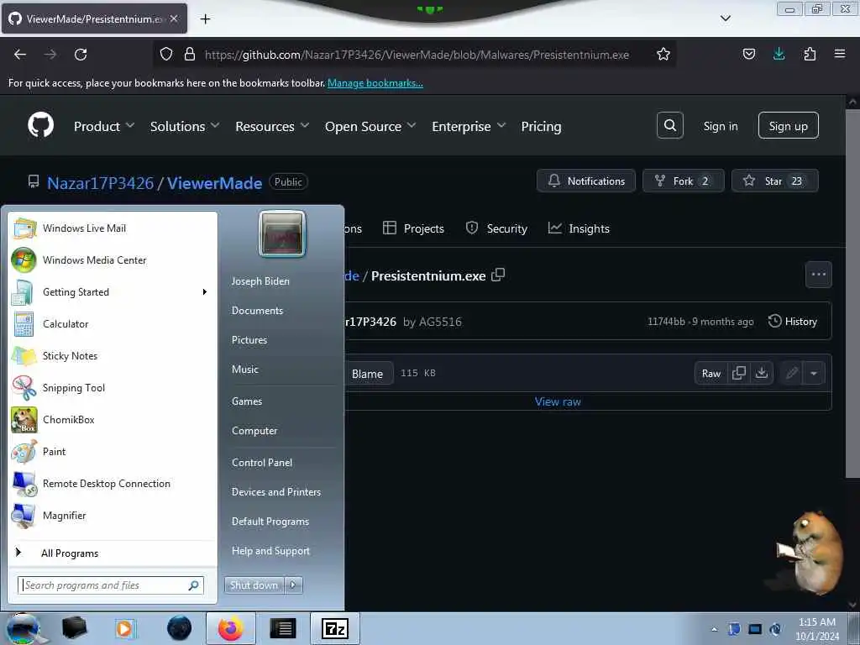Go to the GitHub home logo
The width and height of the screenshot is (860, 645).
(x=40, y=126)
